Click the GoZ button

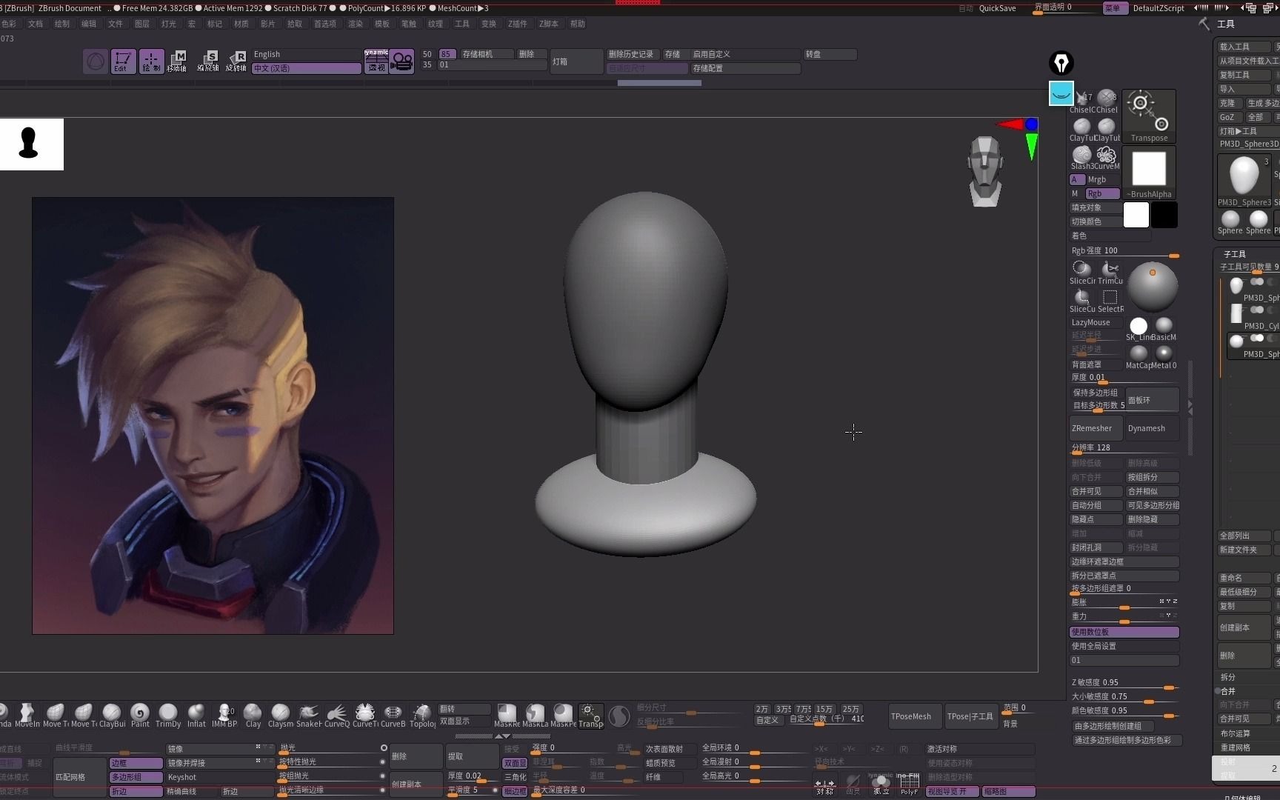coord(1229,117)
